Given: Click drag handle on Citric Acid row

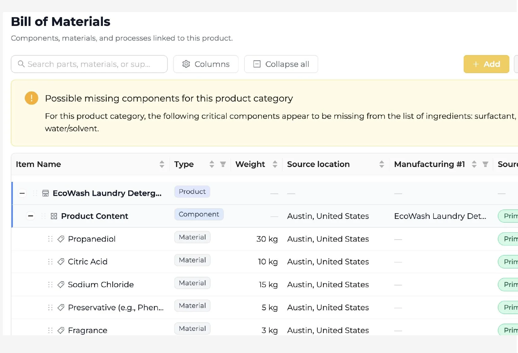Looking at the screenshot, I should [x=50, y=262].
